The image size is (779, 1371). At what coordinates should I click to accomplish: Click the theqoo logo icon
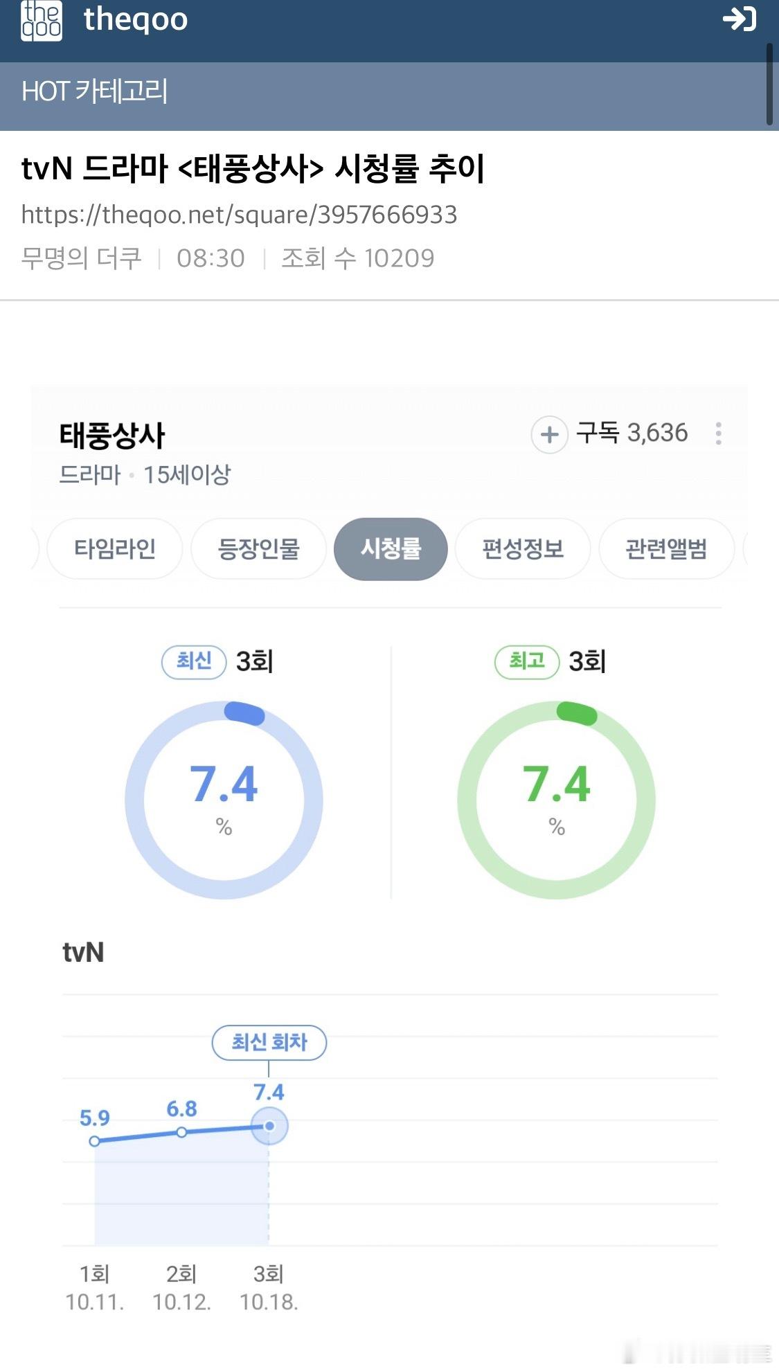tap(42, 21)
